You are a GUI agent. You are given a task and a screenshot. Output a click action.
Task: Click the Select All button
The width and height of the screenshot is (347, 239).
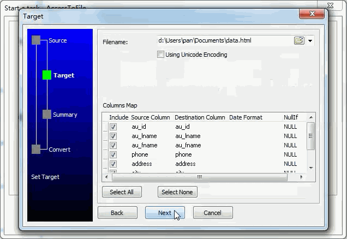pos(122,192)
